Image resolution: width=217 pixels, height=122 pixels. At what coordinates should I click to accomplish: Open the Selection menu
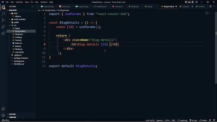tap(19, 2)
